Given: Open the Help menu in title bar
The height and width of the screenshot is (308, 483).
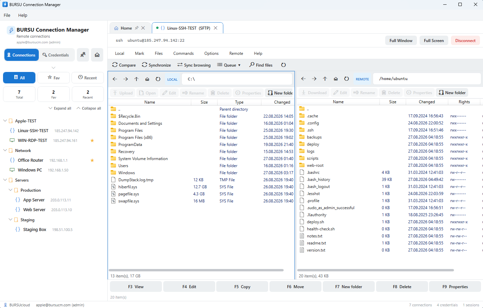Looking at the screenshot, I should (23, 15).
